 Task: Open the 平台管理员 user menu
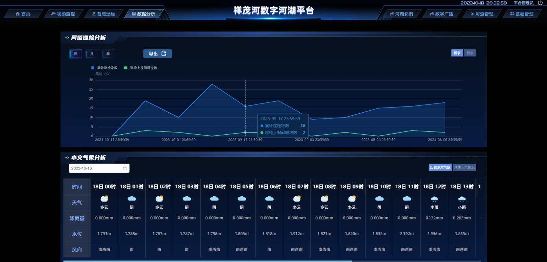[523, 3]
